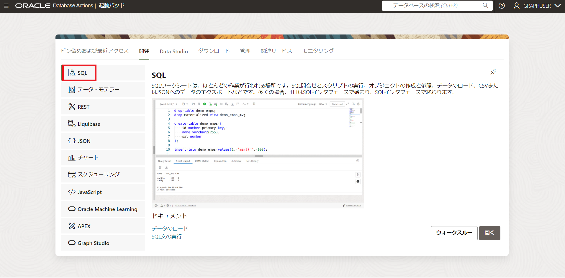
Task: Select SQL from the development sidebar
Action: click(79, 73)
